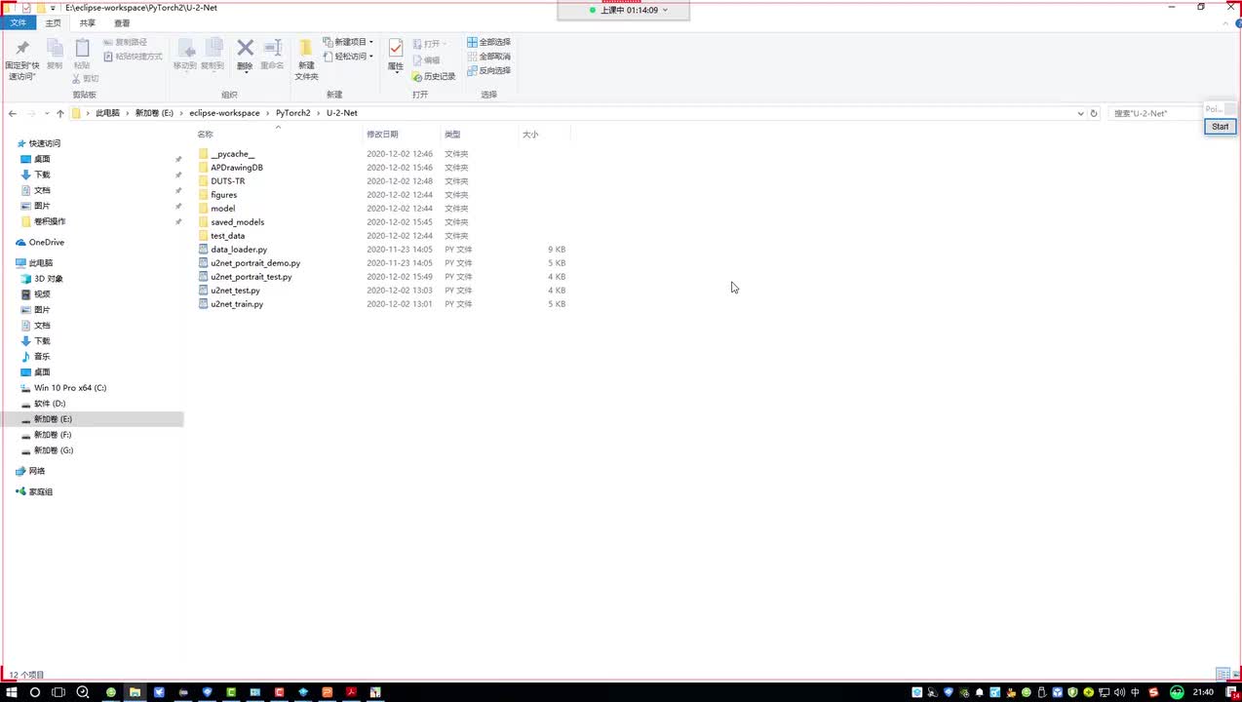Select Win 10 Pro x64 (C:) drive
Viewport: 1242px width, 702px height.
69,388
